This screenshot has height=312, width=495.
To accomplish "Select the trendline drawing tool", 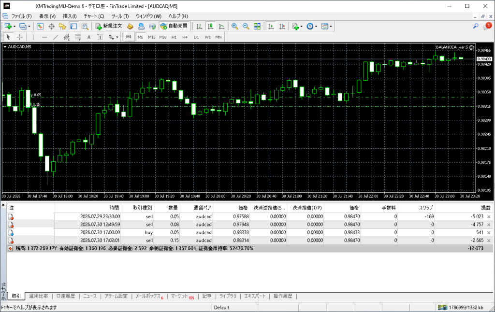I will (x=56, y=37).
